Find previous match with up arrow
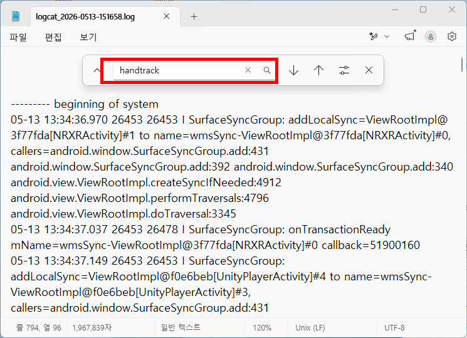Viewport: 467px width, 338px height. (318, 70)
